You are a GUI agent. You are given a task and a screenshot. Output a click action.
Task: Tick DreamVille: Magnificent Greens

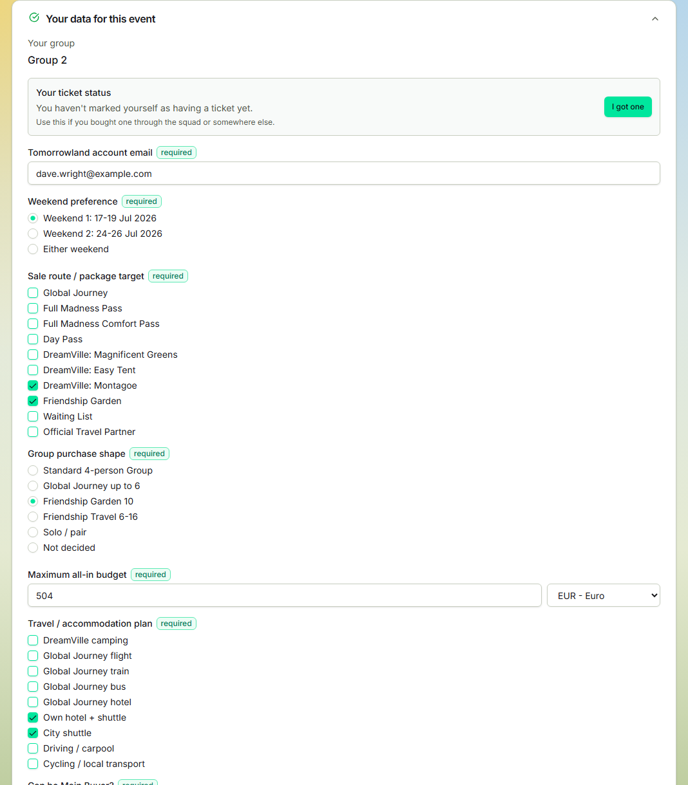33,355
